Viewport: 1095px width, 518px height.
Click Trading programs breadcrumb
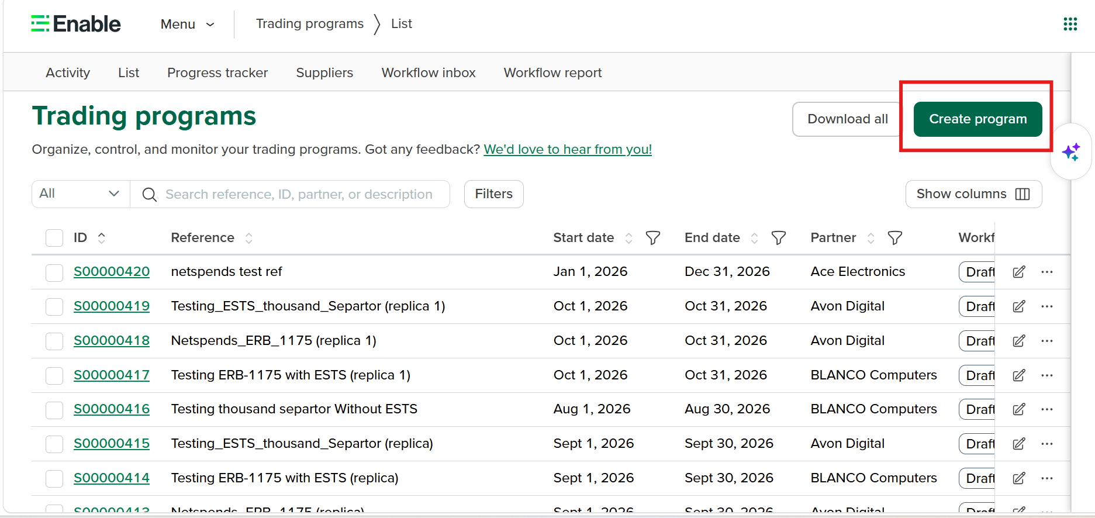point(310,24)
